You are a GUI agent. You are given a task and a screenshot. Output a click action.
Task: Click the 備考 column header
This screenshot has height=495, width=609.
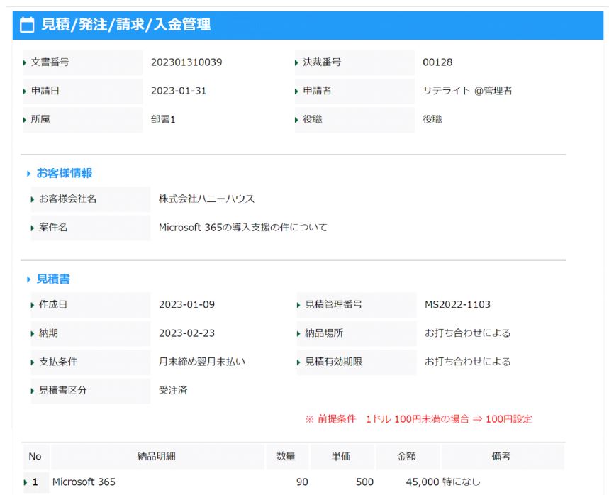(501, 457)
